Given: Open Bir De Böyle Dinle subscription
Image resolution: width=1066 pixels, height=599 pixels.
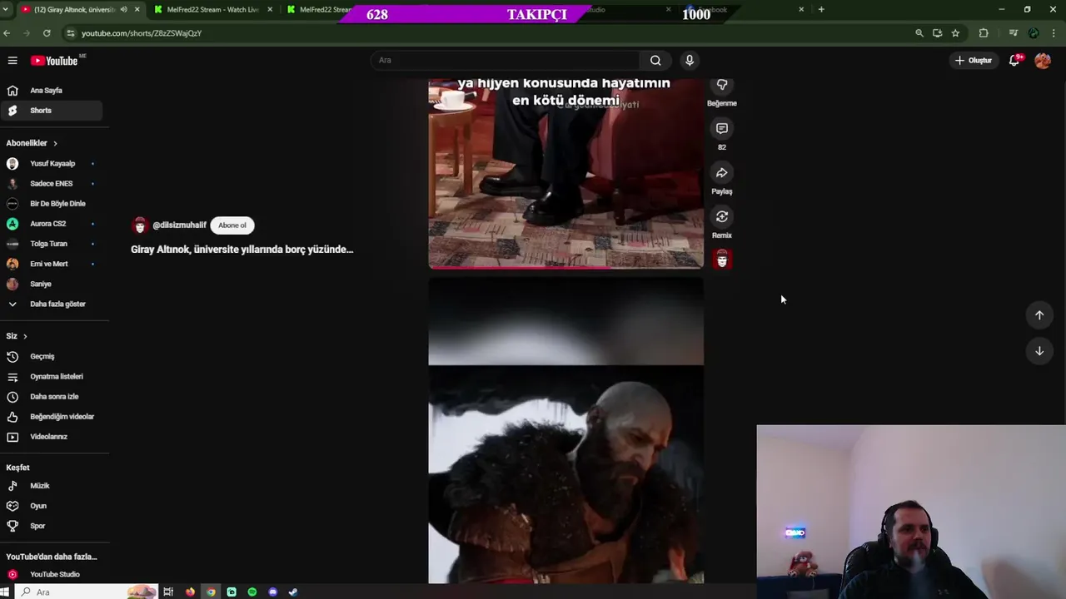Looking at the screenshot, I should [51, 204].
